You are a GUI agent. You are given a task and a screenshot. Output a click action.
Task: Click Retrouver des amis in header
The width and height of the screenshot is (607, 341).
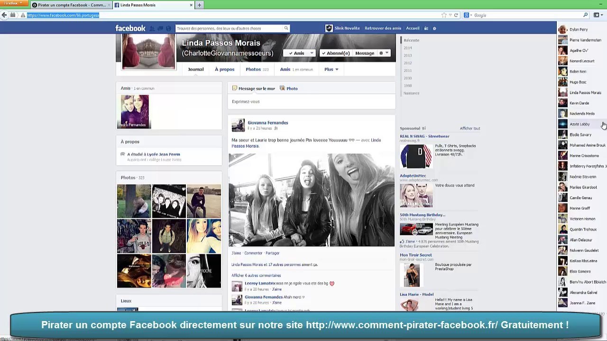click(x=383, y=28)
